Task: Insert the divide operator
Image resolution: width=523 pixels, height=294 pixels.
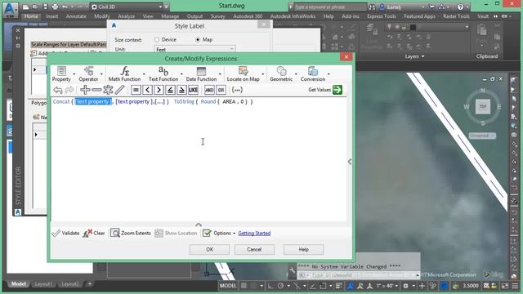Action: 120,90
